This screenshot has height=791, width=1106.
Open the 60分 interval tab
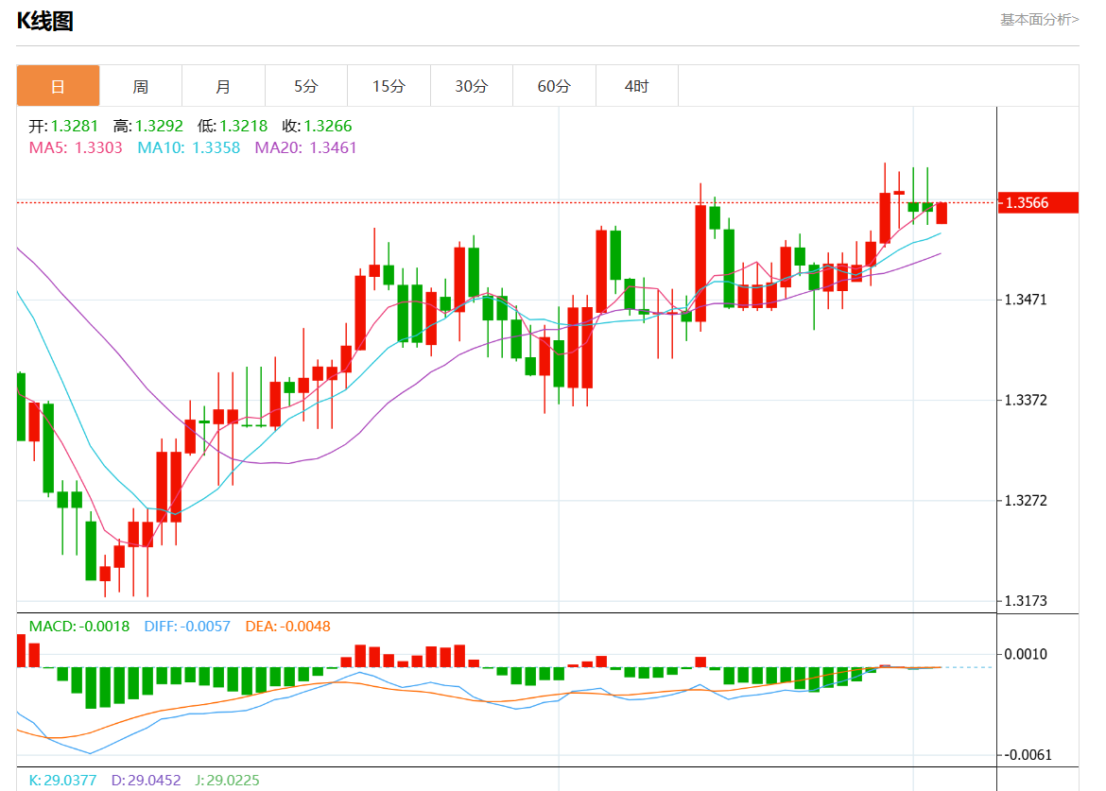click(x=554, y=86)
